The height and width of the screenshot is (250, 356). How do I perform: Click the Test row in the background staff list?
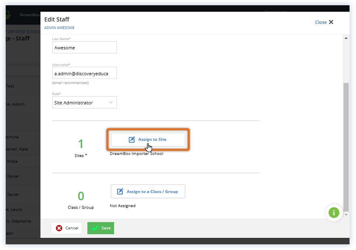[23, 86]
